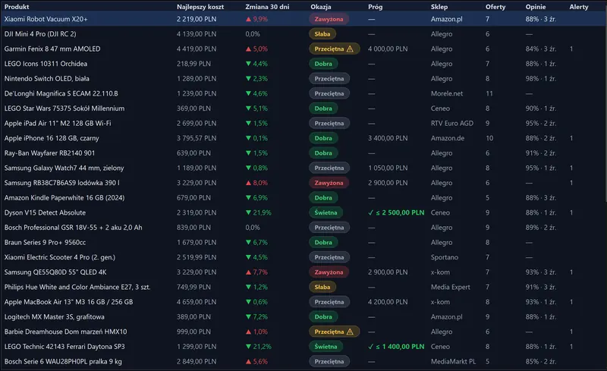This screenshot has height=371, width=607.
Task: Sort by the Oferty column header
Action: [495, 7]
